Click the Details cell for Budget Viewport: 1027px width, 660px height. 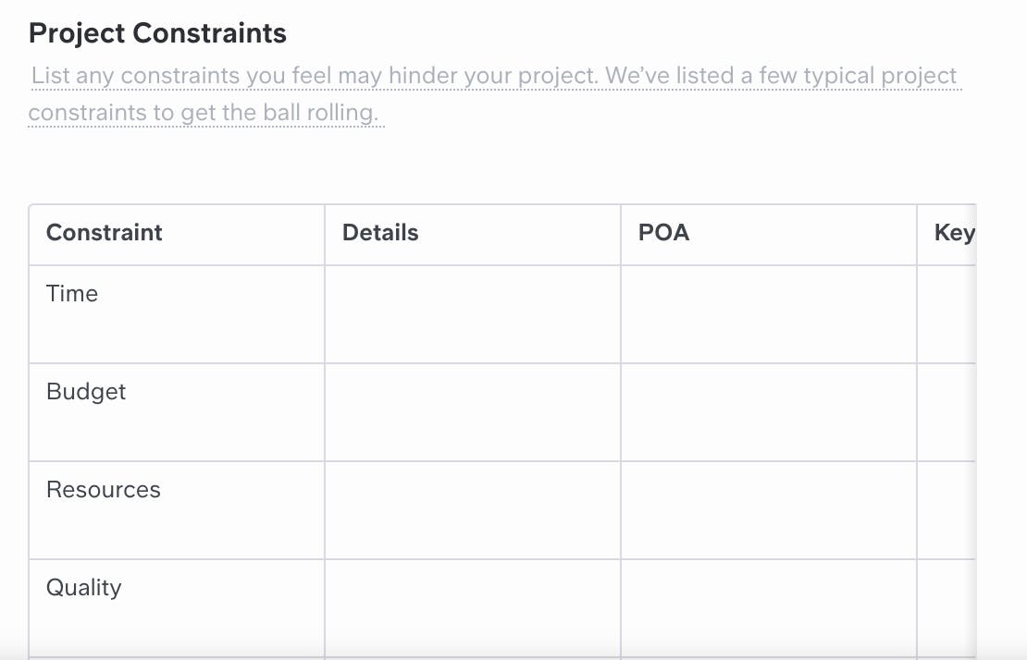472,413
